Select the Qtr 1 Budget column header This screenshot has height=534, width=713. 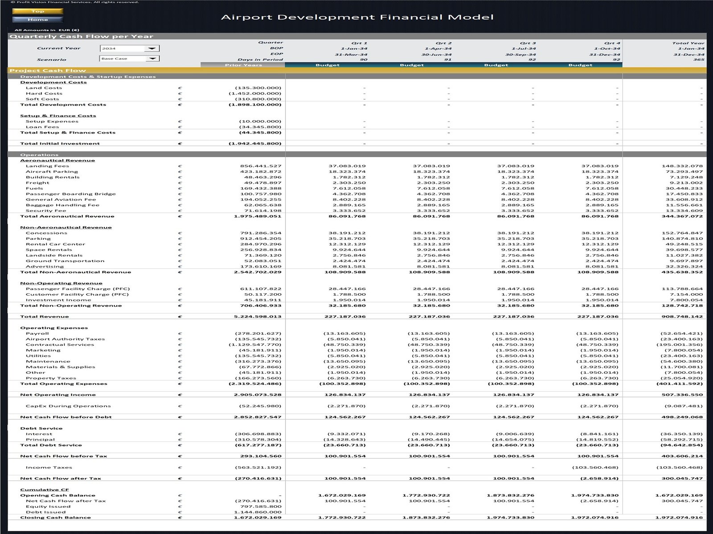[327, 65]
